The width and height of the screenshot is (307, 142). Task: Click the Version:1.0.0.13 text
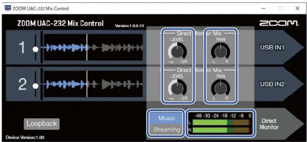pyautogui.click(x=130, y=26)
